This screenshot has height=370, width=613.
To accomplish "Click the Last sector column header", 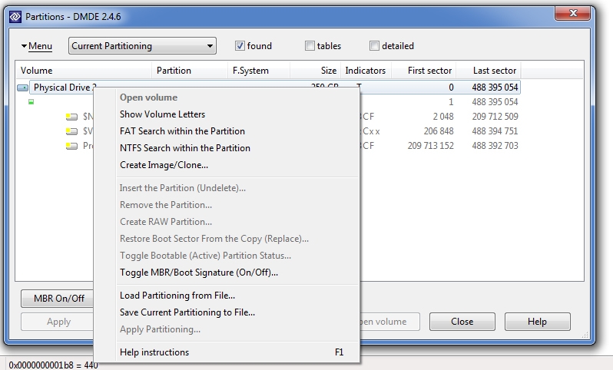I will [x=489, y=71].
